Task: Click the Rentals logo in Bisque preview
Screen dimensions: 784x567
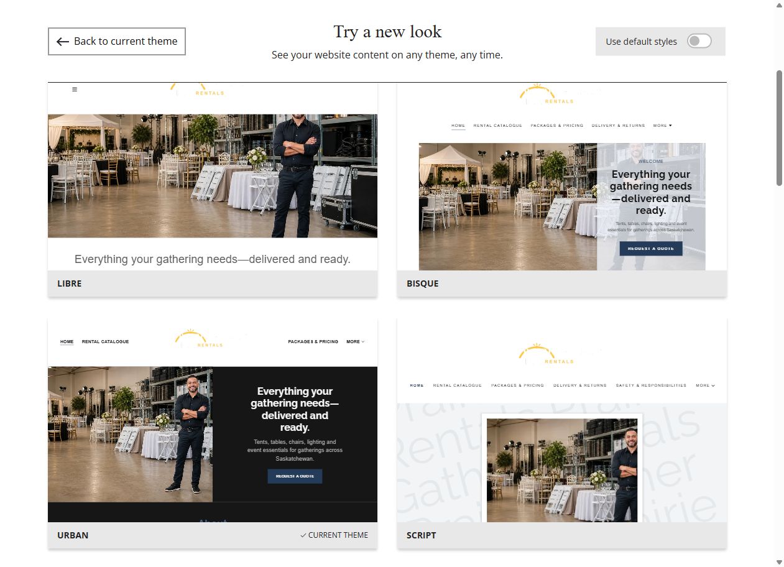Action: [546, 93]
